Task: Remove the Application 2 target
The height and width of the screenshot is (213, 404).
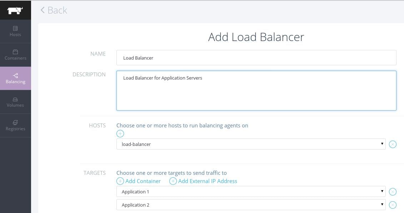Action: pyautogui.click(x=393, y=205)
